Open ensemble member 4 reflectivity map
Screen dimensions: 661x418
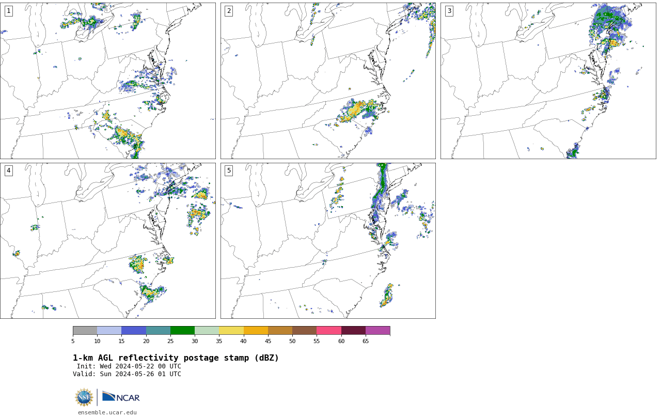[107, 241]
